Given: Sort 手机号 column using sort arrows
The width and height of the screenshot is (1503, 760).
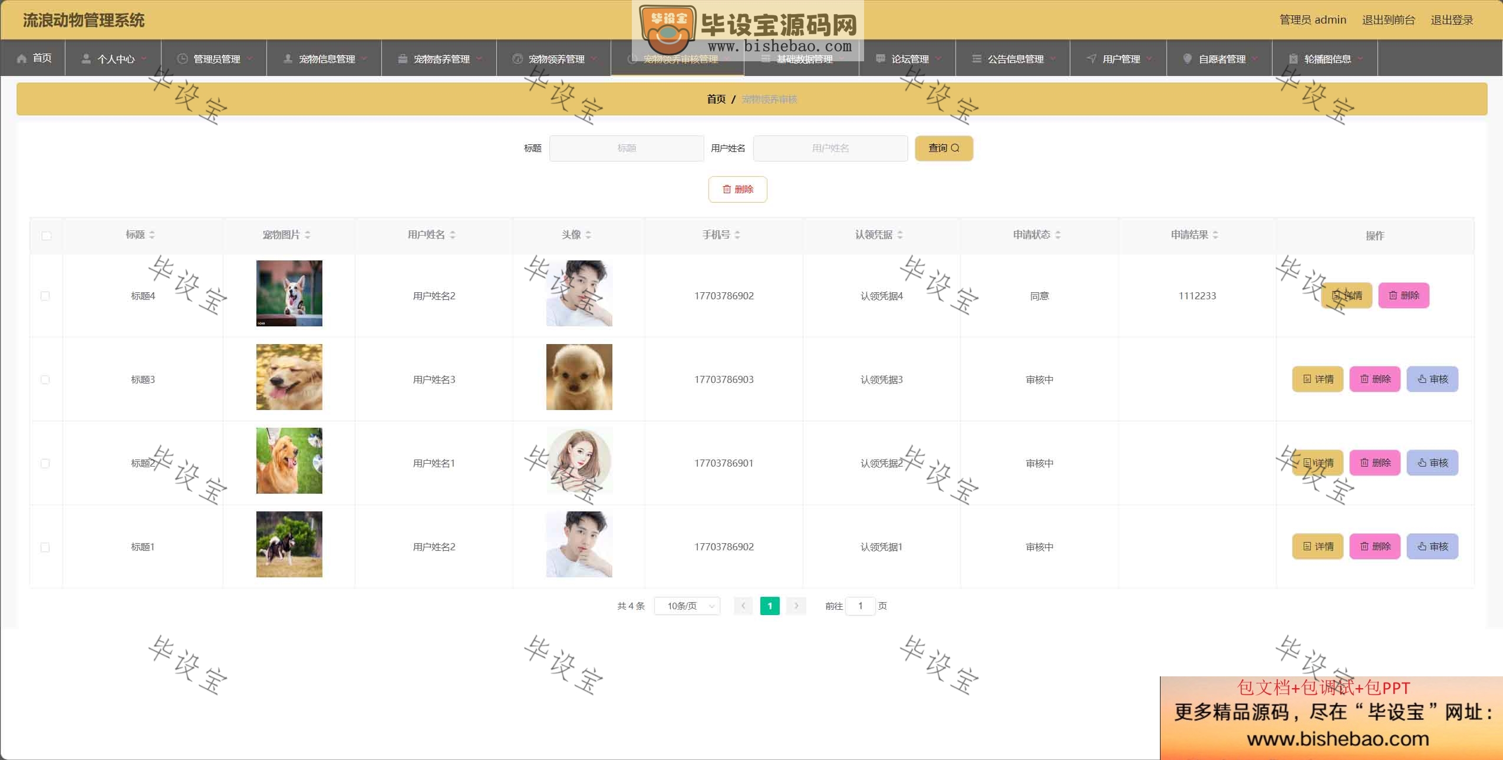Looking at the screenshot, I should [x=737, y=234].
